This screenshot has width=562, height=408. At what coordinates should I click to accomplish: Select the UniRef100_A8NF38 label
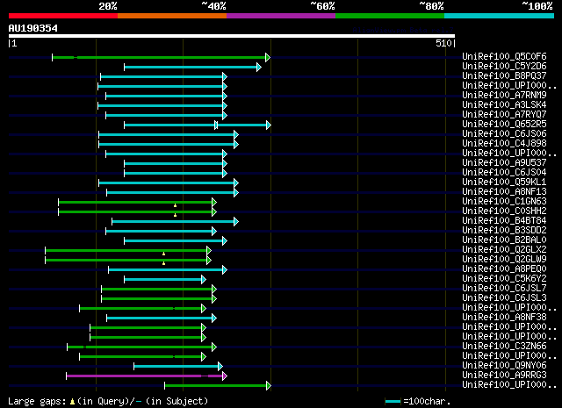click(x=504, y=318)
